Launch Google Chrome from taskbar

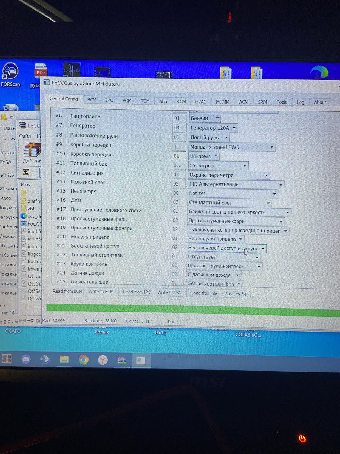pos(84,360)
